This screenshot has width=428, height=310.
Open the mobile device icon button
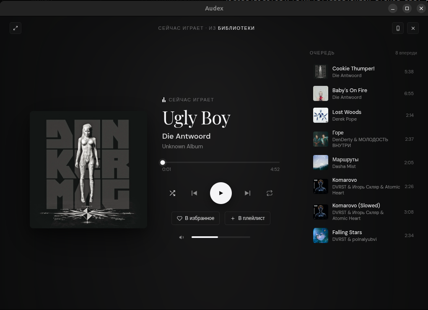tap(398, 28)
